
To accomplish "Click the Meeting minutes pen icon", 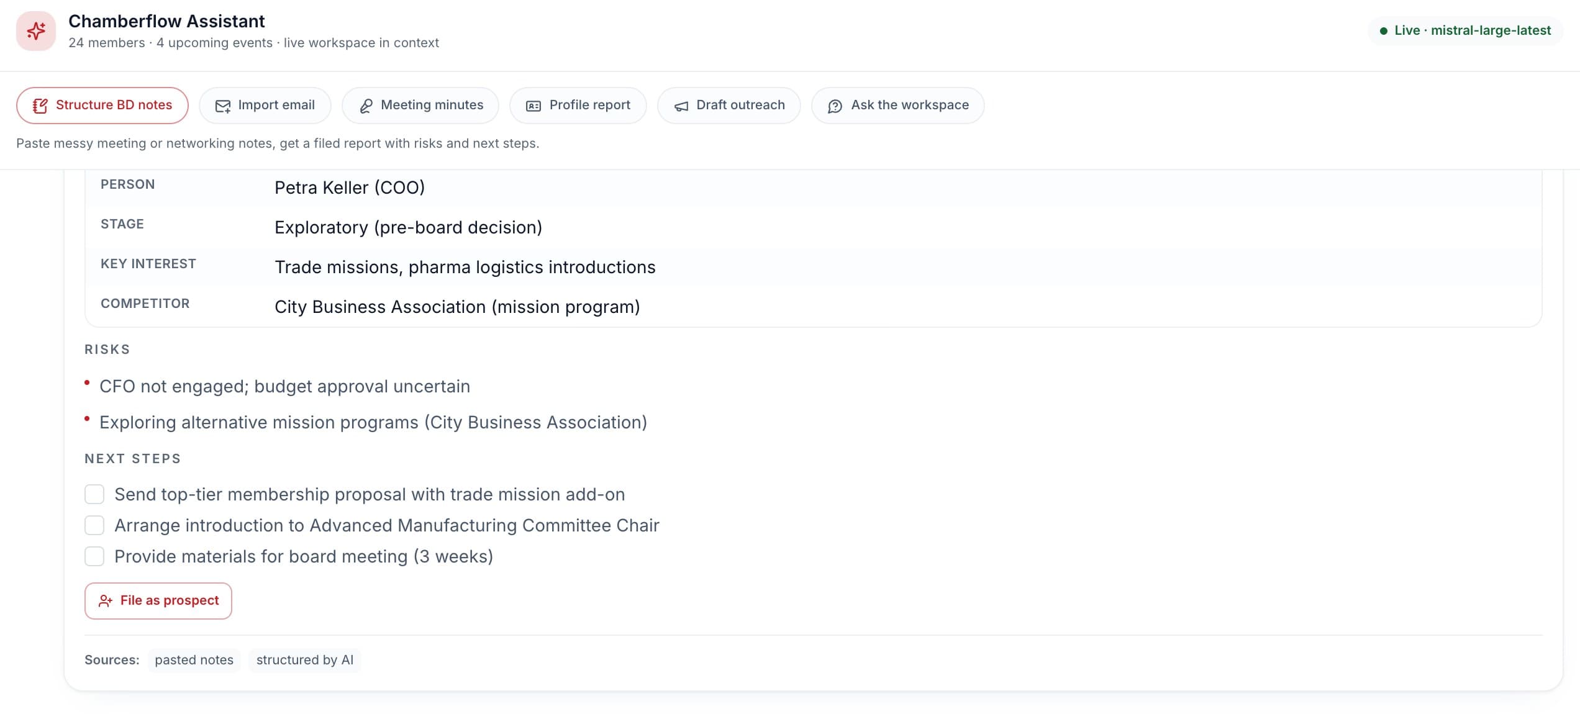I will tap(366, 106).
